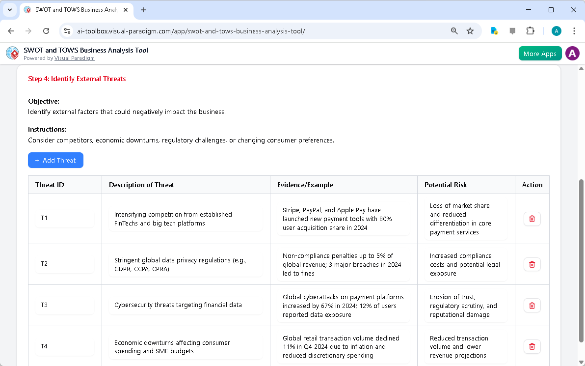Open the app's purple account avatar
Image resolution: width=585 pixels, height=366 pixels.
pyautogui.click(x=572, y=53)
